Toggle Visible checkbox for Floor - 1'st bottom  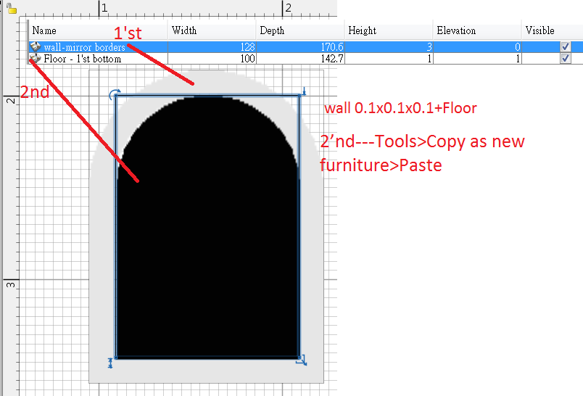(x=566, y=58)
